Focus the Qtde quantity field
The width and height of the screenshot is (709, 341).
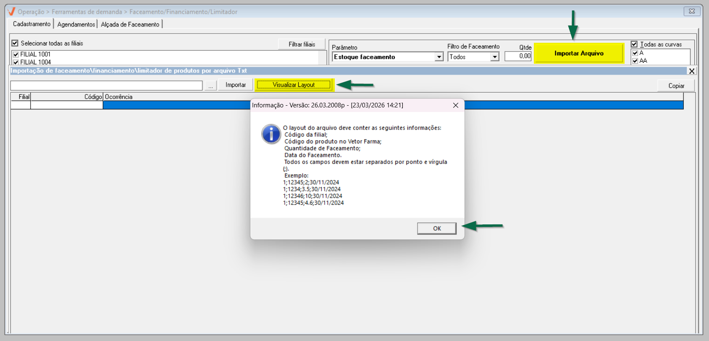tap(518, 56)
